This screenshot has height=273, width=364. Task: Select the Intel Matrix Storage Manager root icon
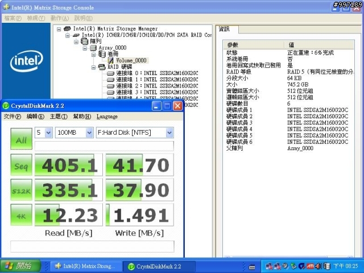tap(67, 28)
